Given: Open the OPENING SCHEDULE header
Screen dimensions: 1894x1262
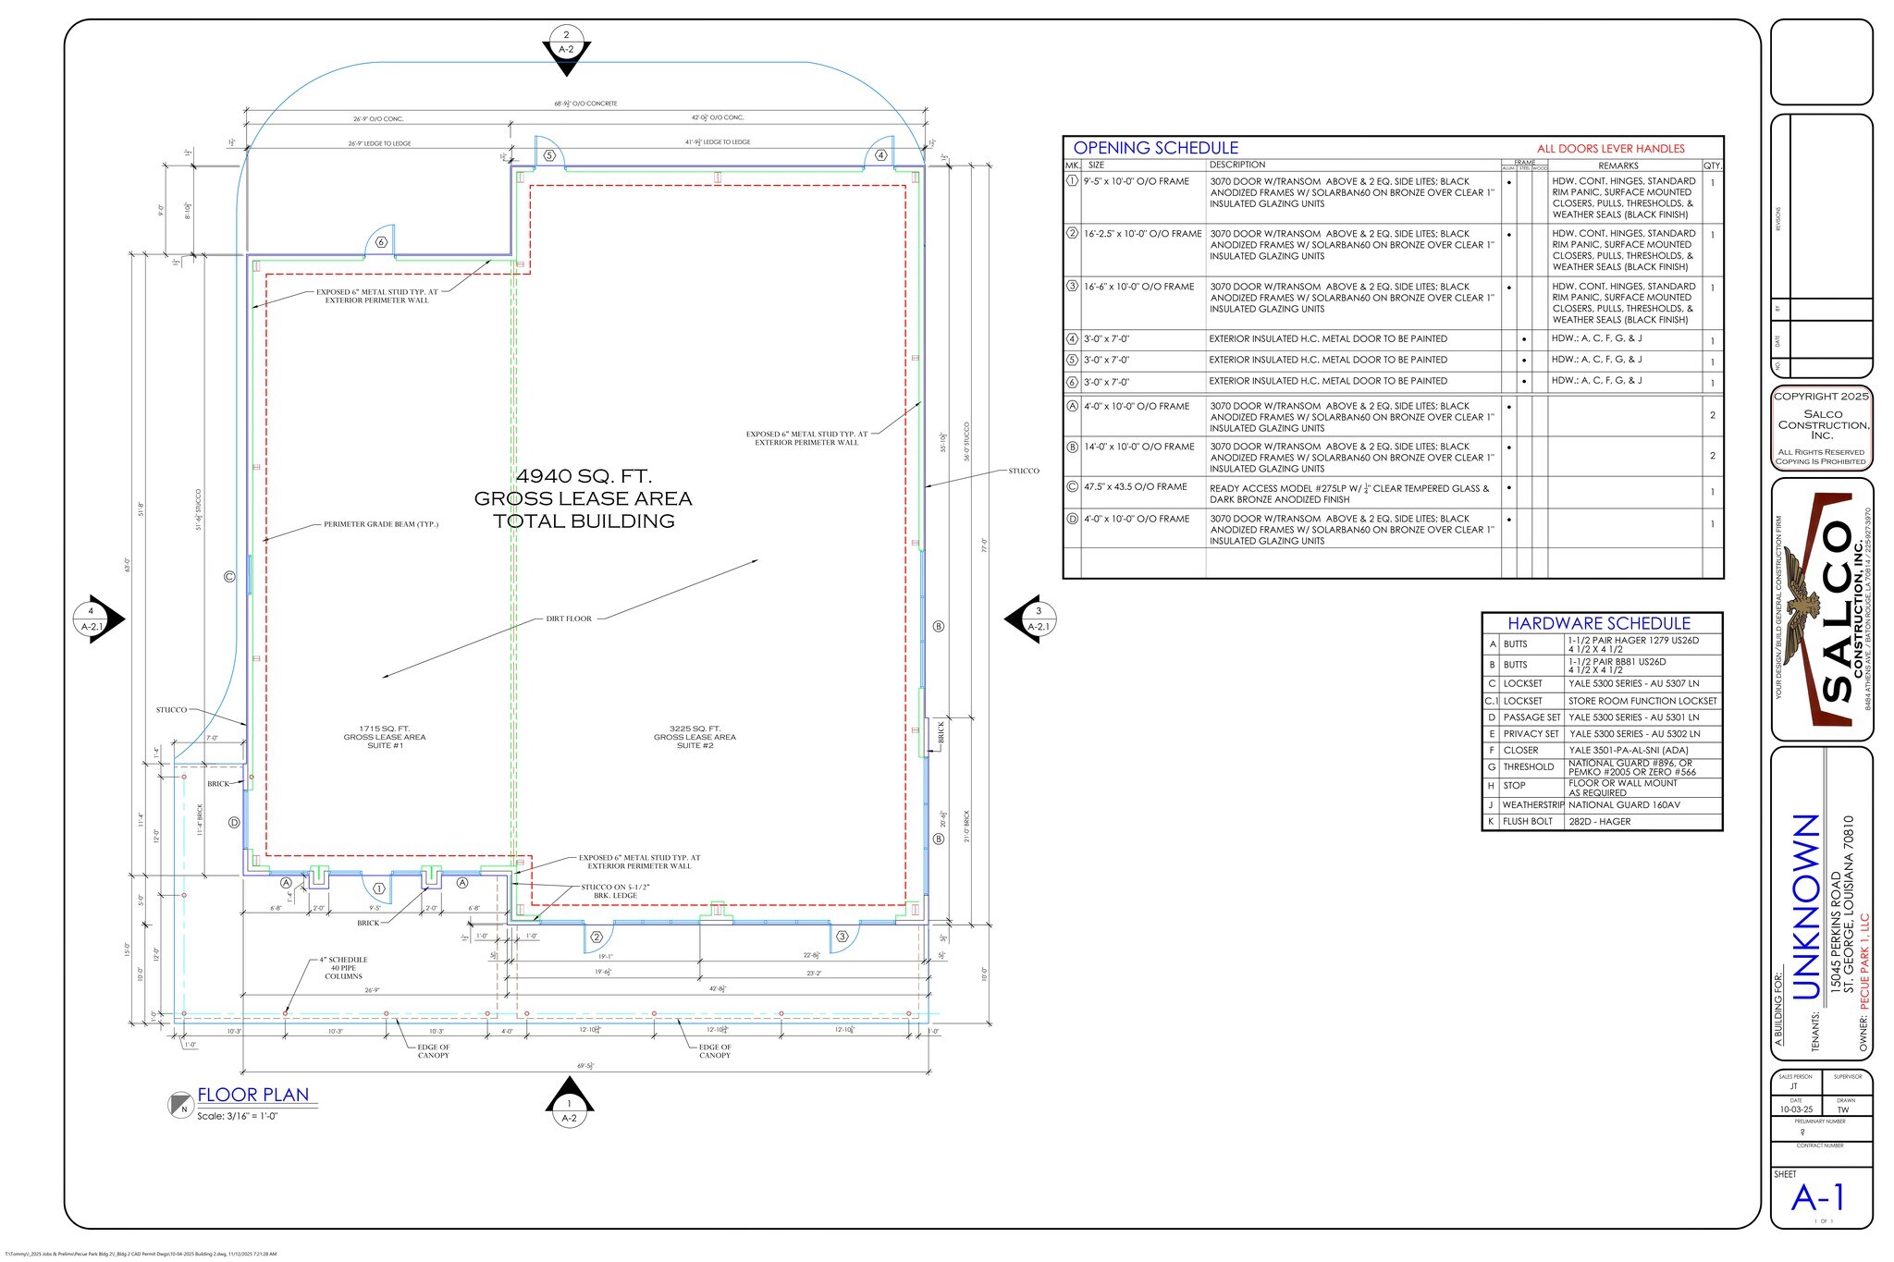Looking at the screenshot, I should pos(1156,147).
